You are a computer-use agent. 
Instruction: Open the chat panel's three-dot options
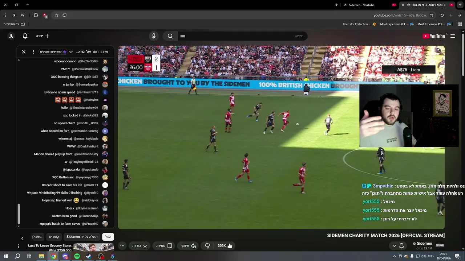(33, 52)
